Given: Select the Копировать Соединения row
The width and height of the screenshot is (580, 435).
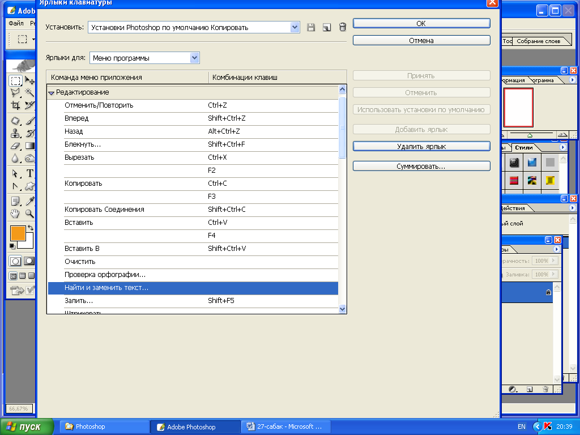Looking at the screenshot, I should tap(193, 210).
